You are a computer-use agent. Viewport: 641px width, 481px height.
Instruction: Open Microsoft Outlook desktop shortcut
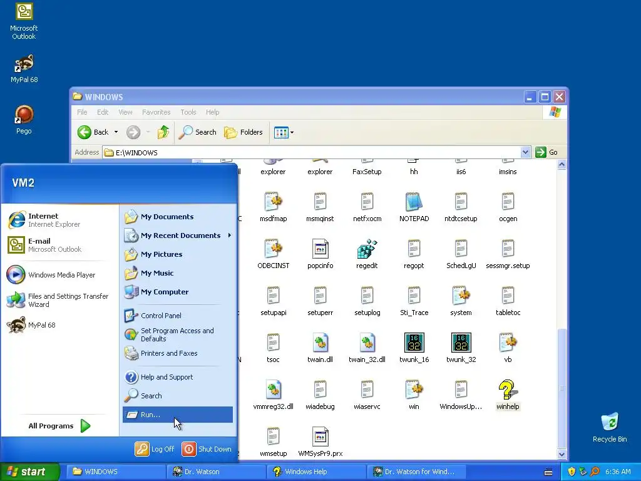[24, 21]
